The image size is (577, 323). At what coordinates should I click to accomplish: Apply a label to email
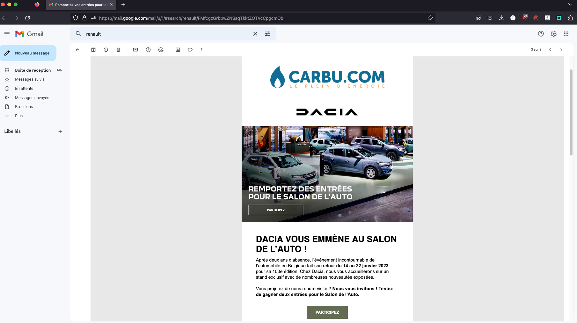point(190,50)
